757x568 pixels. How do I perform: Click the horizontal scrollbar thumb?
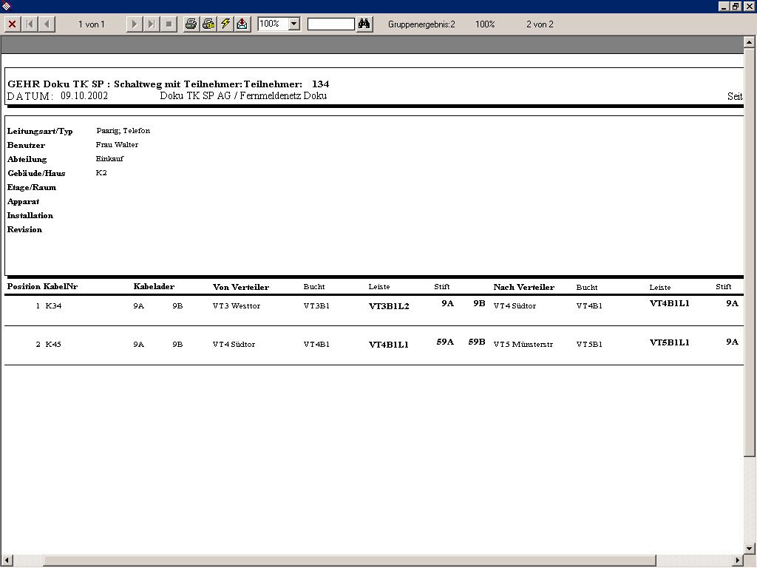[x=350, y=561]
